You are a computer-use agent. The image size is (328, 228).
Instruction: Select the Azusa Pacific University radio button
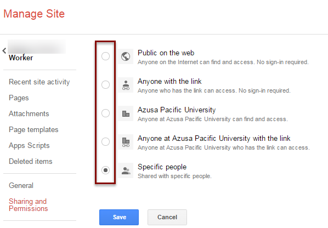click(105, 113)
